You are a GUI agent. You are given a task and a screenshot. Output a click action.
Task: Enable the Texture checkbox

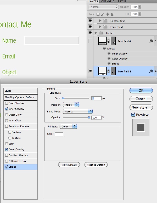(10, 138)
